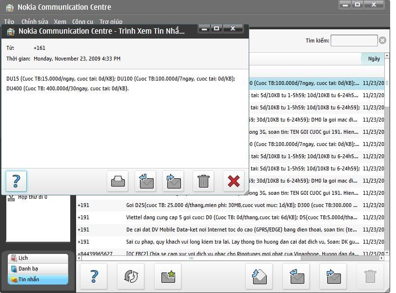Forward the message from the viewer window
The height and width of the screenshot is (293, 396).
[173, 181]
